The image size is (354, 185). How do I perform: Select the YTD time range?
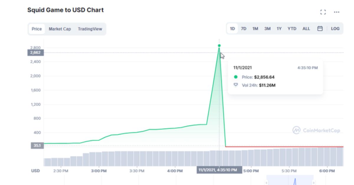[x=292, y=29]
